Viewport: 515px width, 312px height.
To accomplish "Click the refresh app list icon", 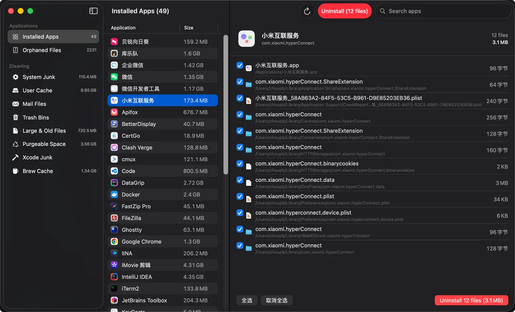I will coord(307,11).
